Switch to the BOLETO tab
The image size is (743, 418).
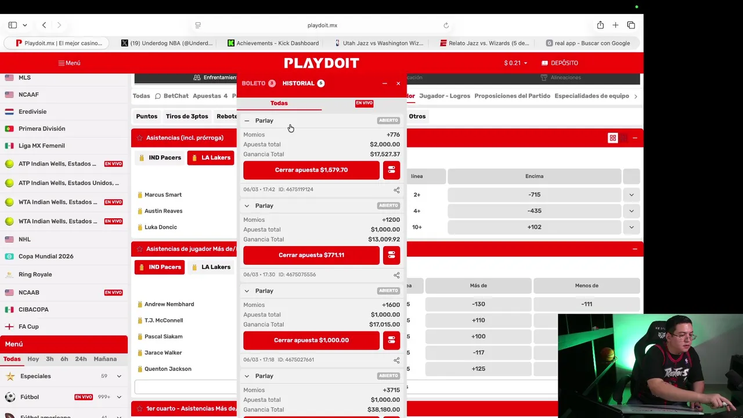[x=258, y=84]
